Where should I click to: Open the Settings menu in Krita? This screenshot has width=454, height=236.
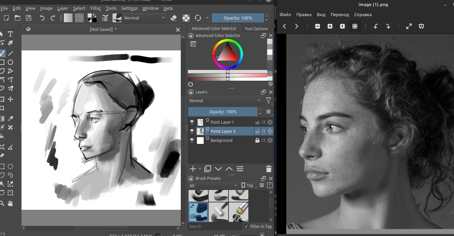pos(129,8)
